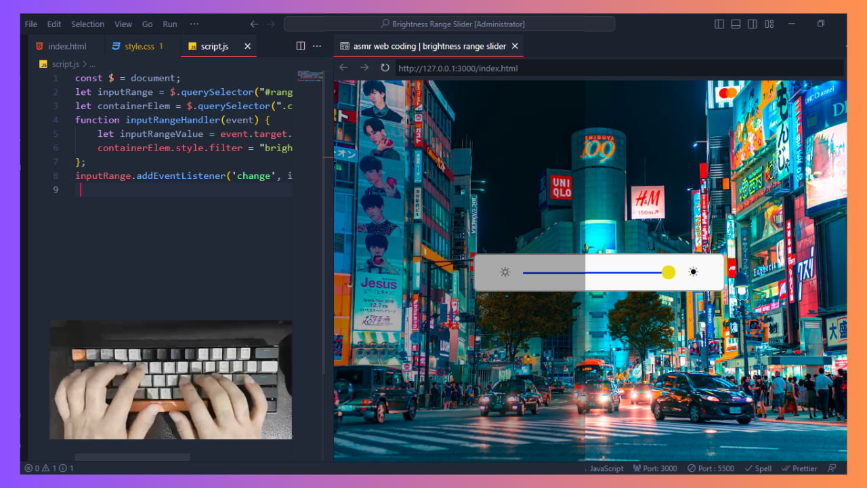
Task: Toggle the Port 5500 live server status item
Action: (x=710, y=468)
